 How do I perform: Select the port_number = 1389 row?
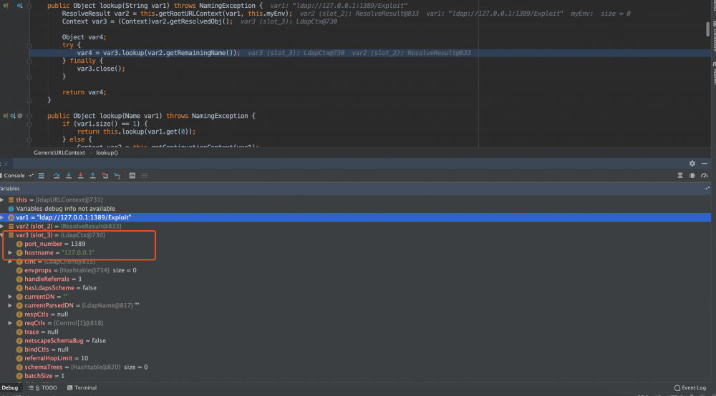[x=355, y=244]
